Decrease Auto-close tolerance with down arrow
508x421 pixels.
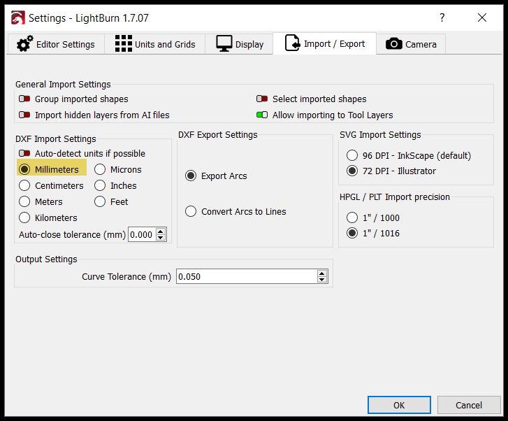(161, 238)
